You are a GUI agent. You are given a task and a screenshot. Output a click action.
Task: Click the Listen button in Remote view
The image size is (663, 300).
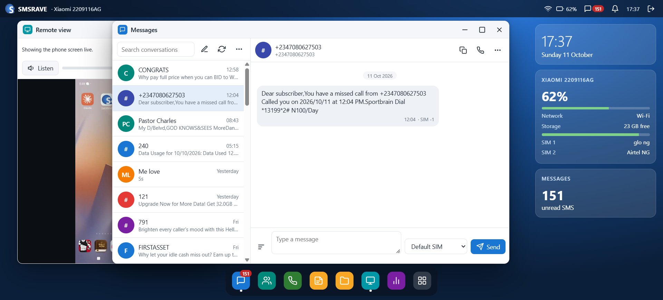(x=40, y=68)
